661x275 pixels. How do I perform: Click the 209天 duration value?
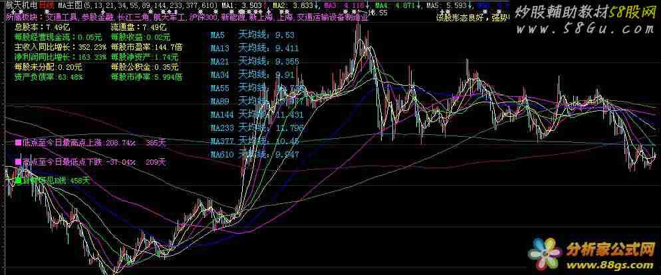point(156,161)
